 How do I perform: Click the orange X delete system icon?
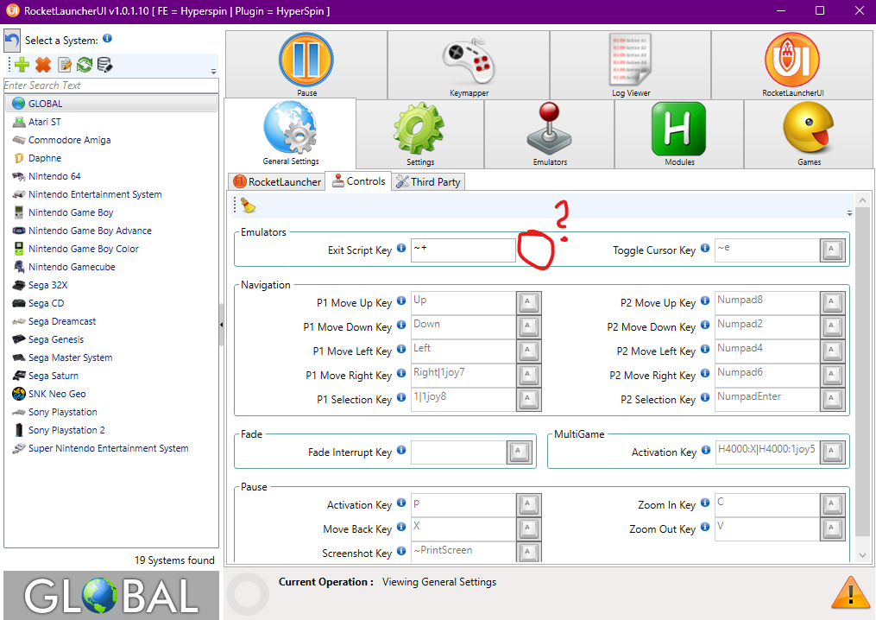click(x=43, y=65)
